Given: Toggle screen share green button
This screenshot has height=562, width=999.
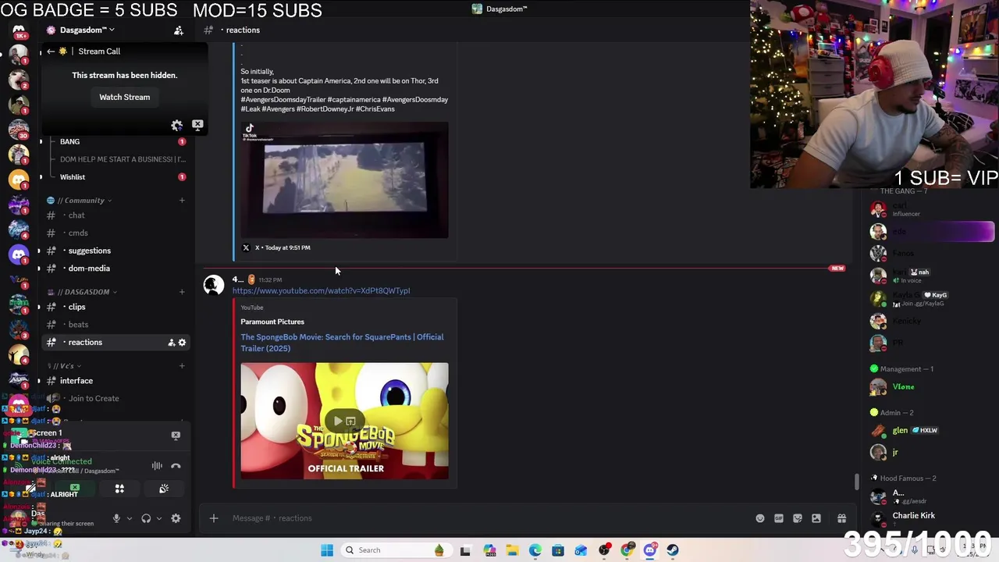Looking at the screenshot, I should click(x=75, y=489).
